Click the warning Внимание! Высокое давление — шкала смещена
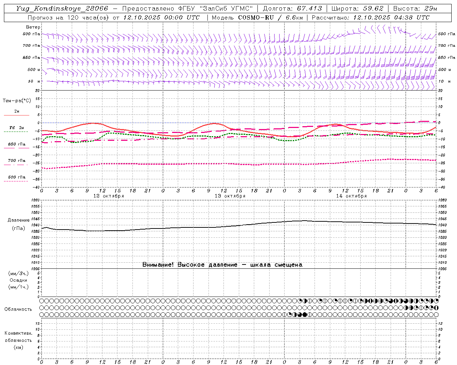Viewport: 457px width, 365px height. [x=222, y=264]
